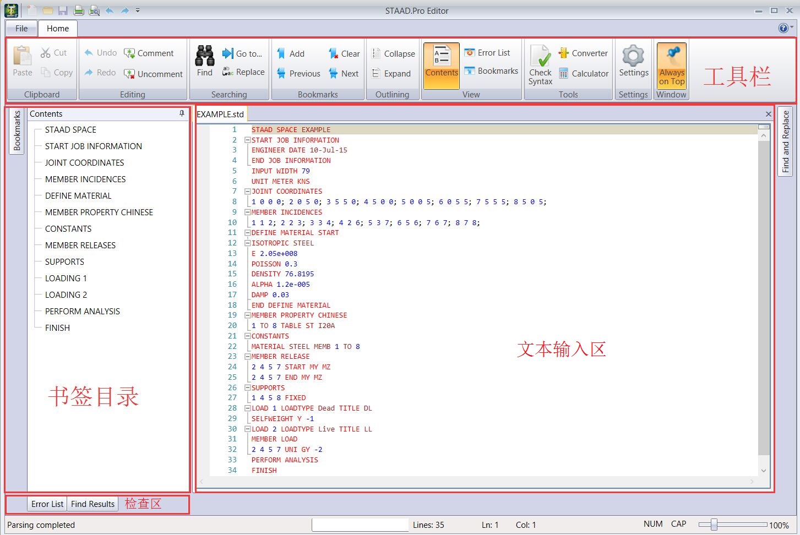Switch to the Find Results tab
The image size is (800, 535).
tap(92, 504)
